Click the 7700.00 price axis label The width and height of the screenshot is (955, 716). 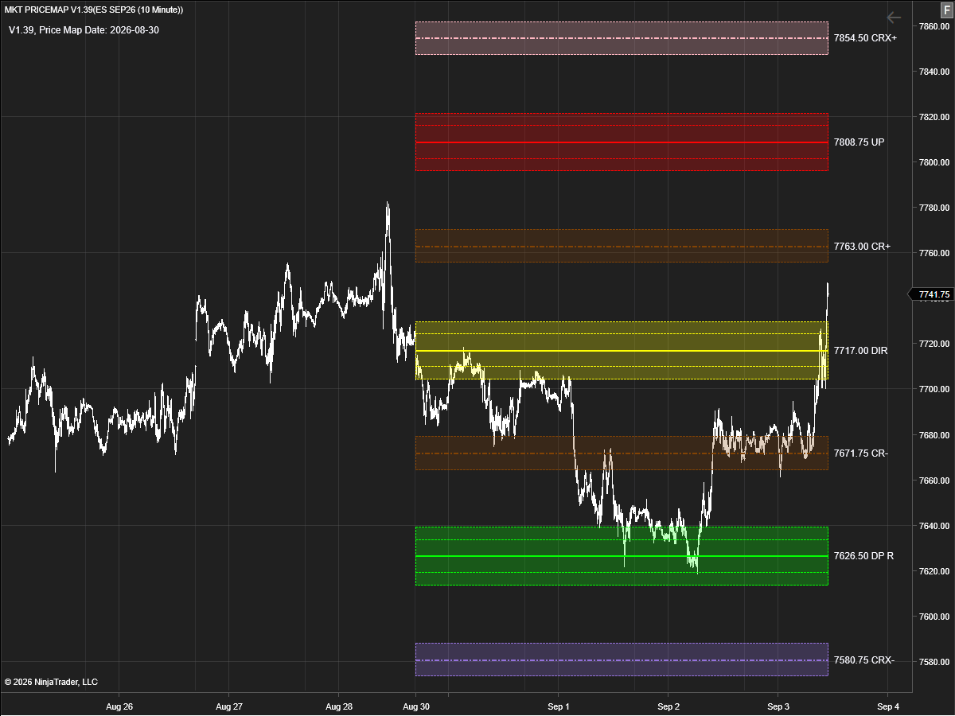934,389
